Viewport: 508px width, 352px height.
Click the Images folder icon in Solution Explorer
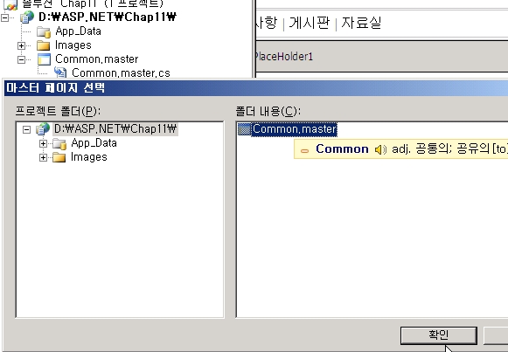click(x=44, y=45)
